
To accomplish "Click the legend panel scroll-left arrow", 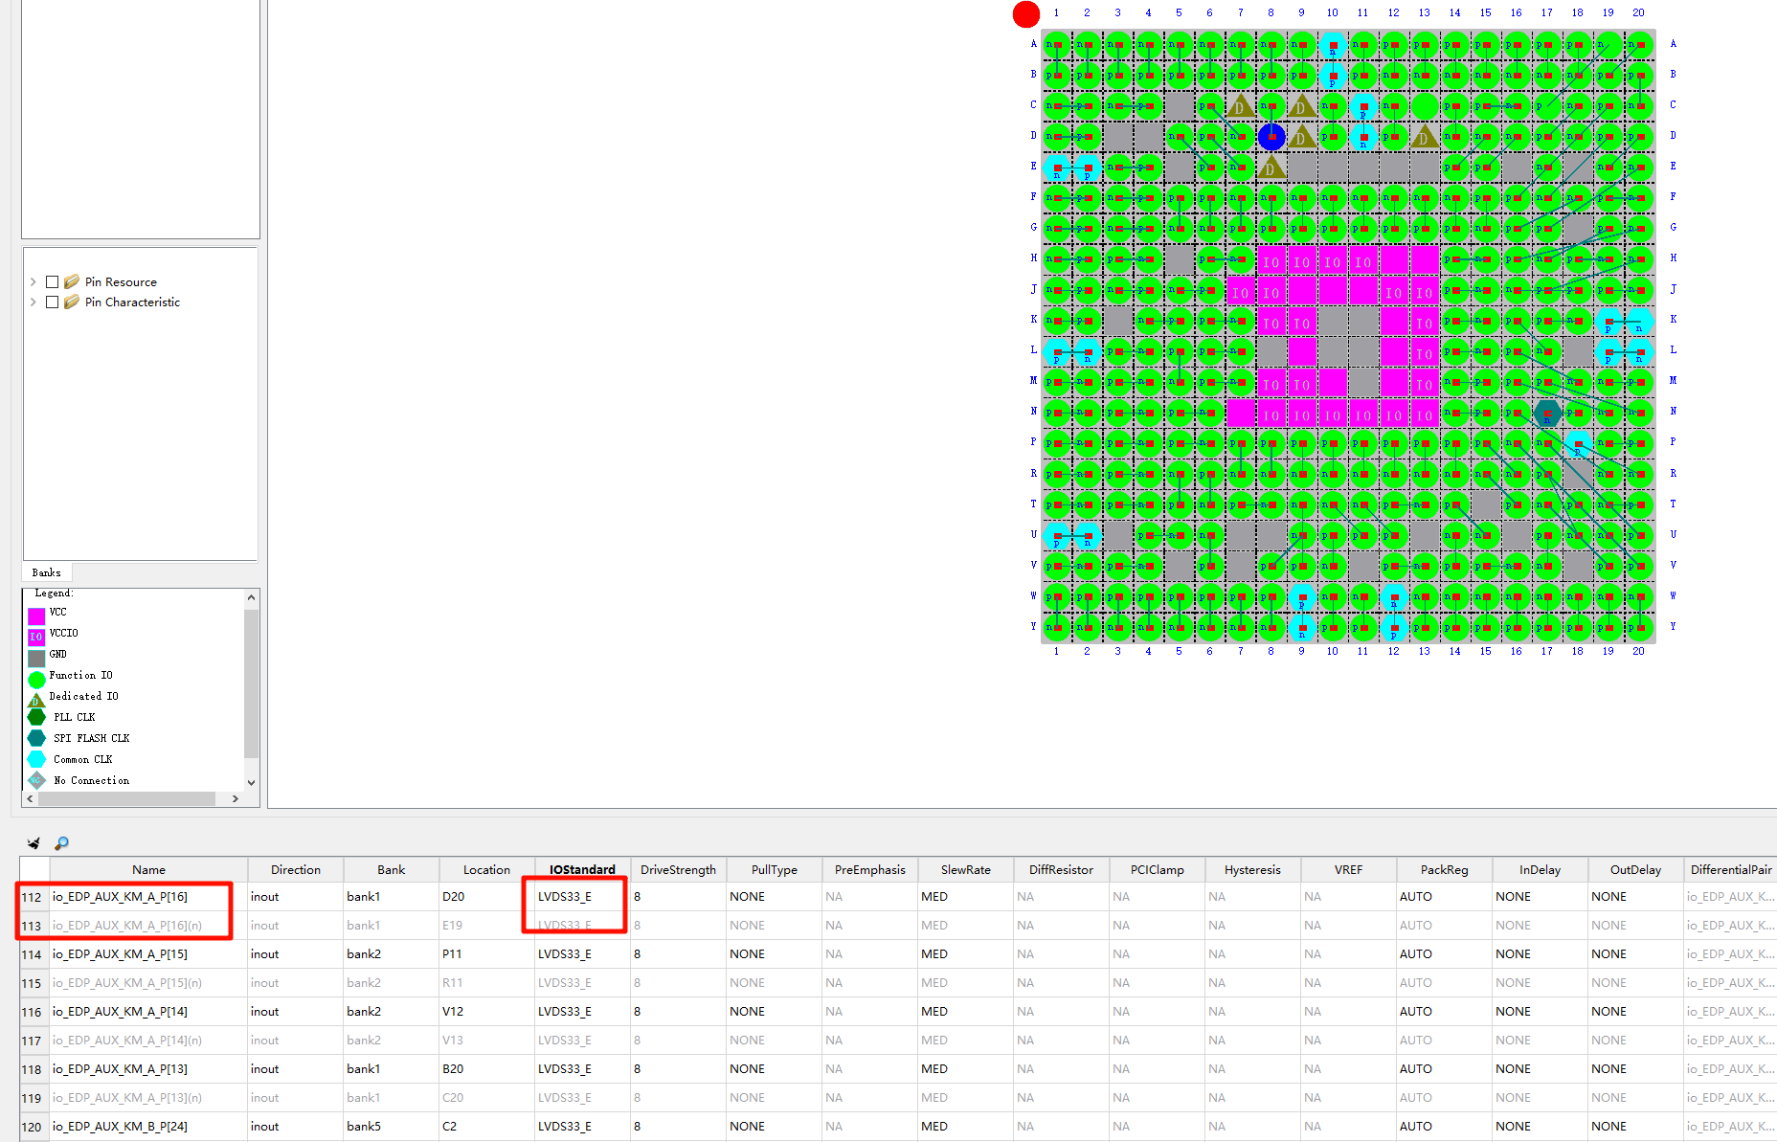I will [30, 798].
